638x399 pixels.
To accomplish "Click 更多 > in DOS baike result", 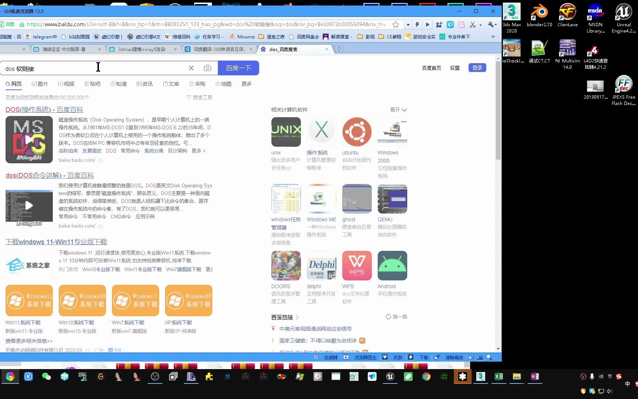I will tap(198, 151).
